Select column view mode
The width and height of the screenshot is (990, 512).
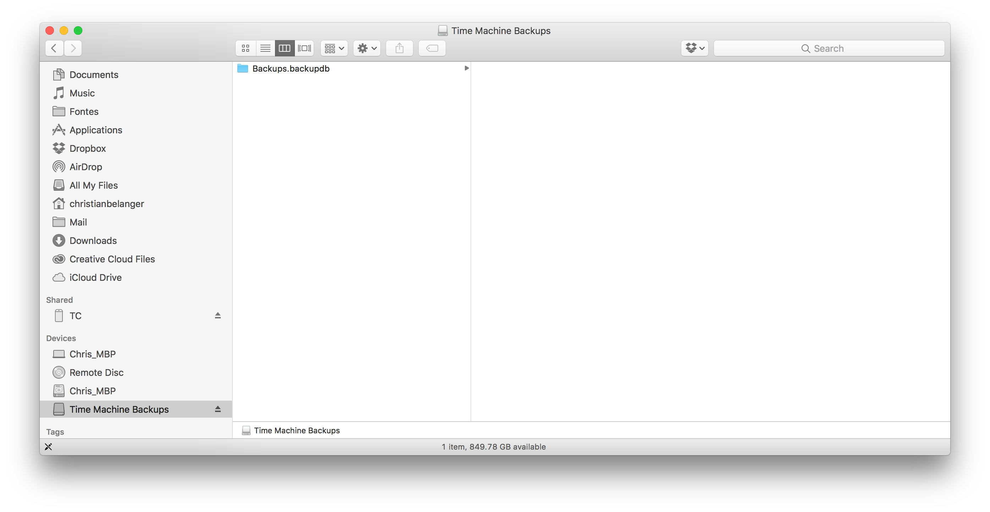pyautogui.click(x=285, y=48)
